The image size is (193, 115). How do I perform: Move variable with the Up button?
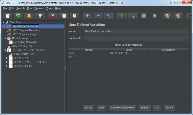157,108
